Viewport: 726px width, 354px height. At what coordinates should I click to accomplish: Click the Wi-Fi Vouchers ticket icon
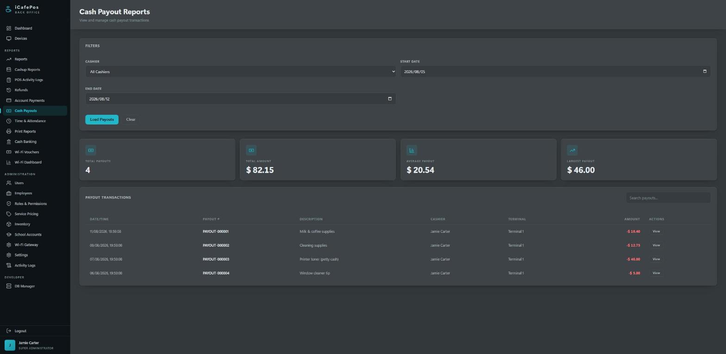[x=9, y=152]
